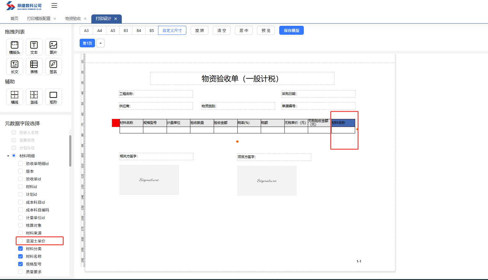488x280 pixels.
Task: Select the 签名 signature component
Action: (x=53, y=66)
